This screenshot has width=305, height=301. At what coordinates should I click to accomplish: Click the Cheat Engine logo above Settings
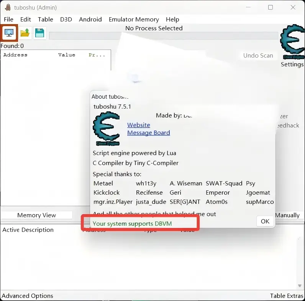click(x=292, y=42)
